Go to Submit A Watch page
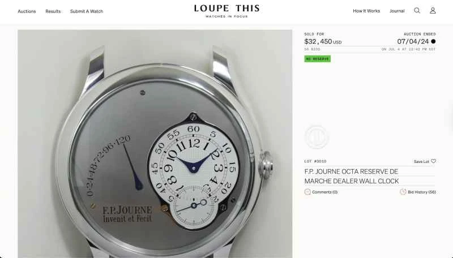453x258 pixels. 87,11
